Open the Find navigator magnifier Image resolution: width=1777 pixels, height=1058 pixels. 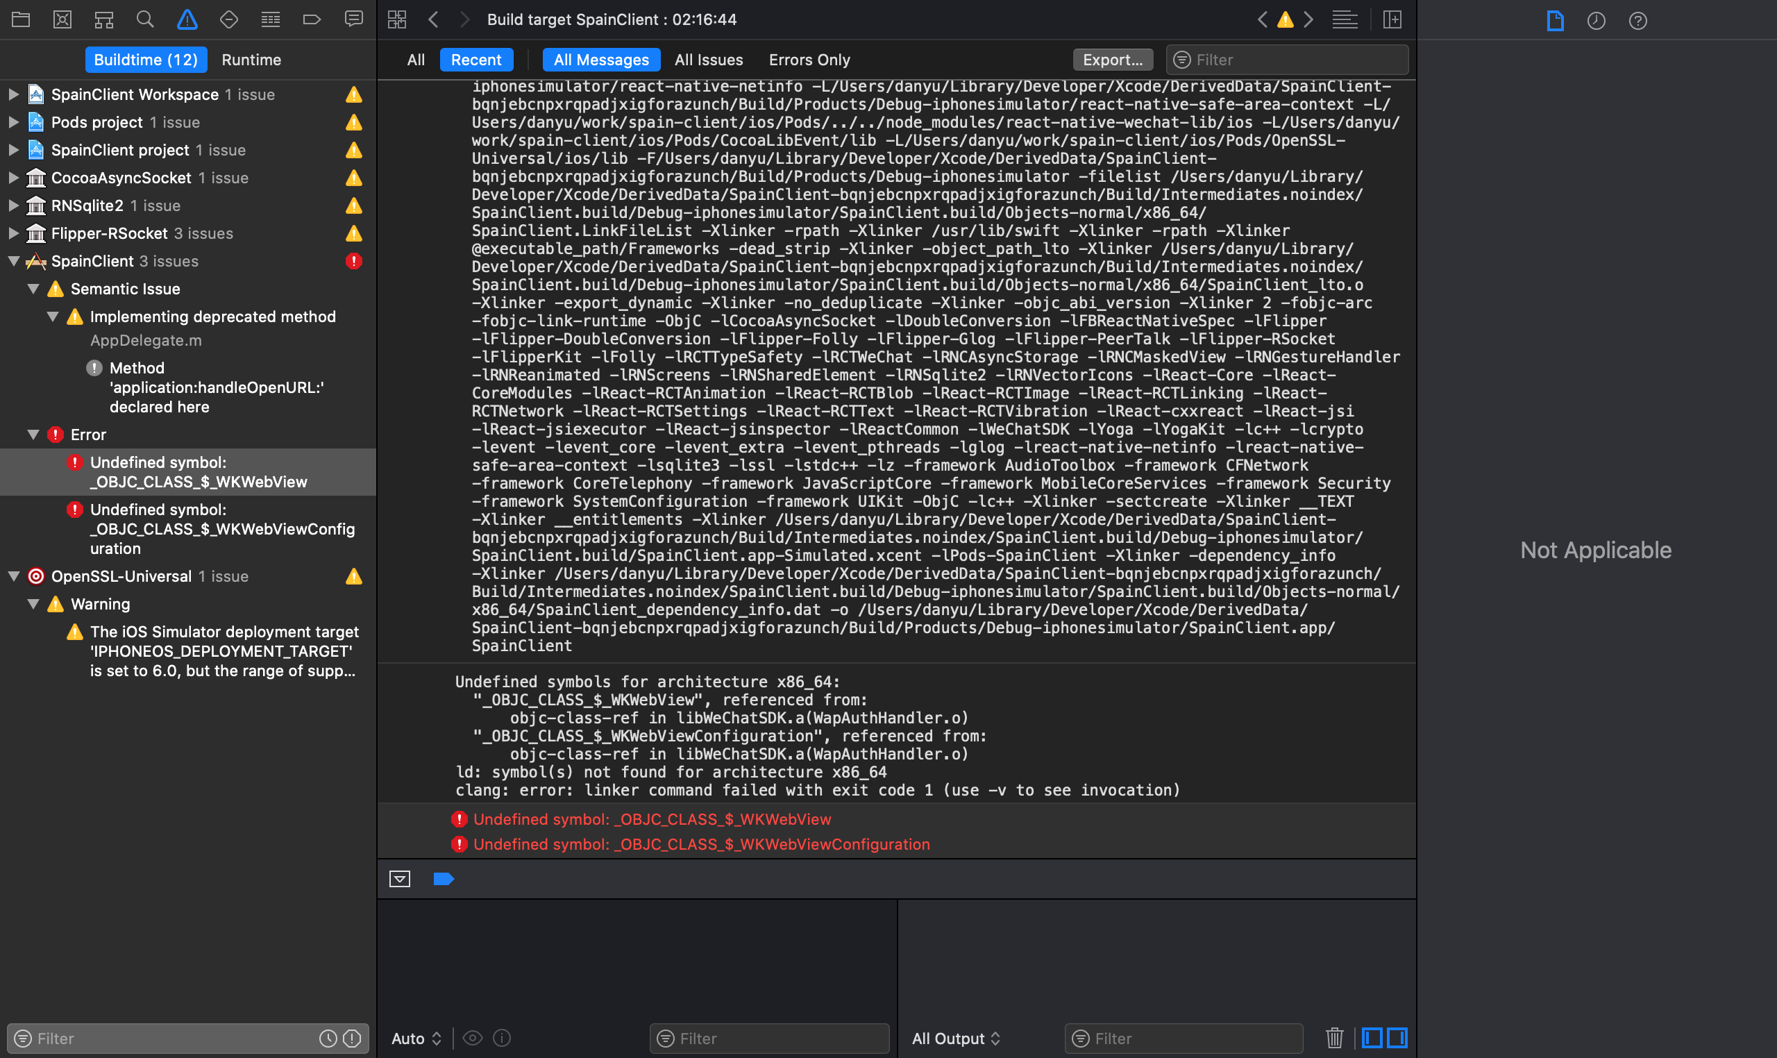(144, 19)
